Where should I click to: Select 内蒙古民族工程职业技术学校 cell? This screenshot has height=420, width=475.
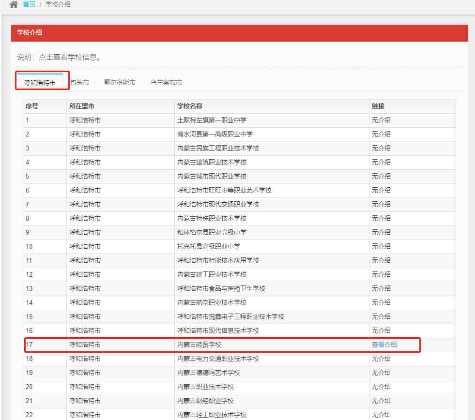tap(272, 149)
